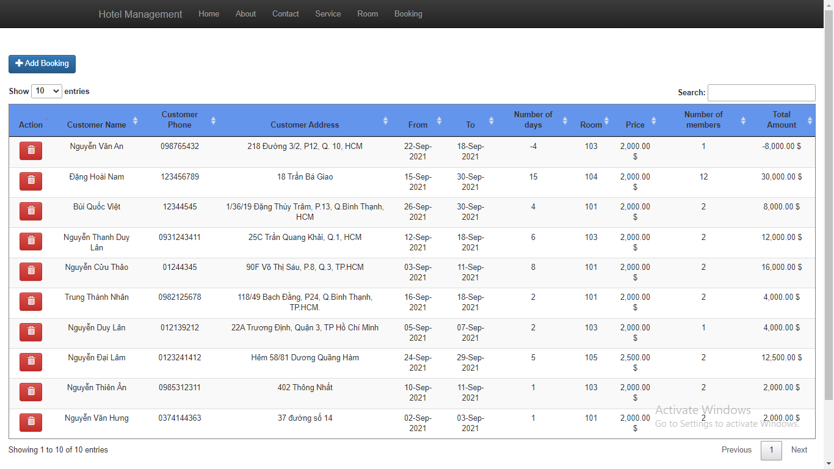Delete the booking for Nguyễn Văn An
This screenshot has height=469, width=834.
click(x=31, y=150)
